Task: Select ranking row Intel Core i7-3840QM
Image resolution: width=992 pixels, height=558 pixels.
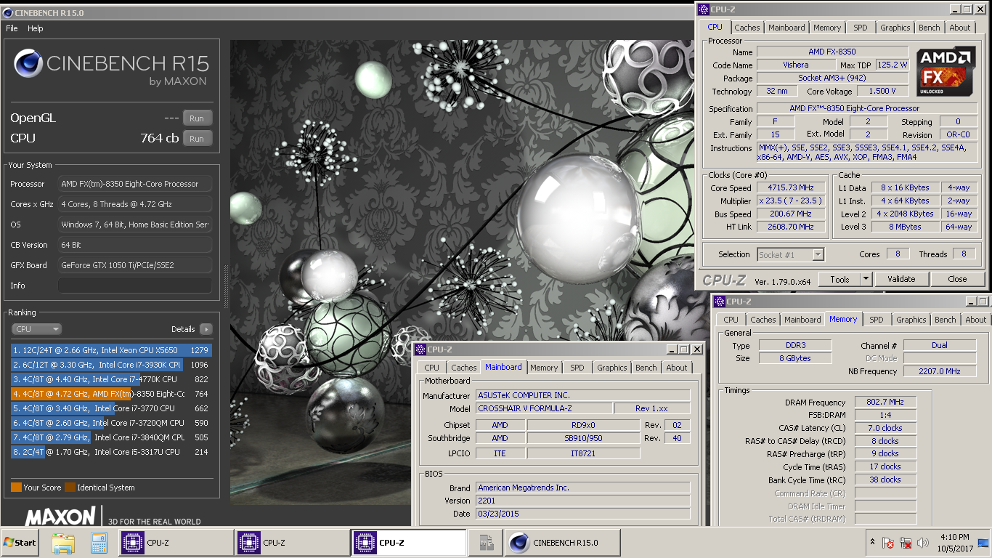Action: point(112,437)
